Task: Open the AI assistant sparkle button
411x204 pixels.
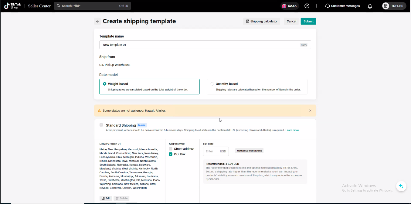Action: tap(401, 186)
